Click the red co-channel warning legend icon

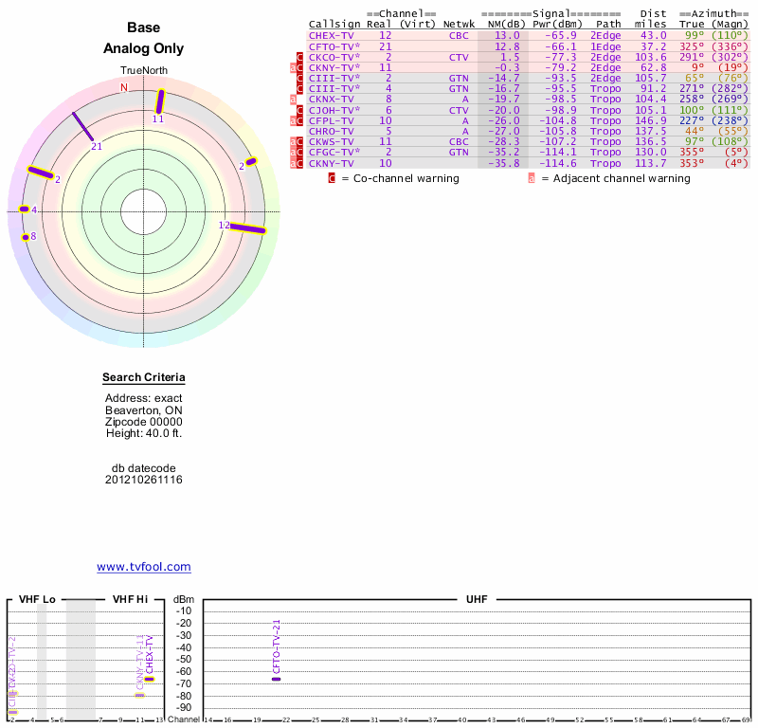pos(332,178)
